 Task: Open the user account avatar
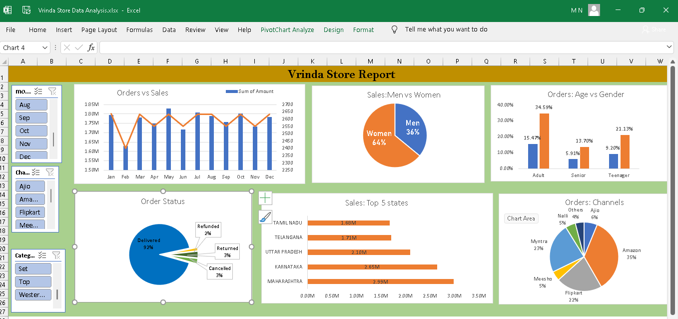point(594,10)
